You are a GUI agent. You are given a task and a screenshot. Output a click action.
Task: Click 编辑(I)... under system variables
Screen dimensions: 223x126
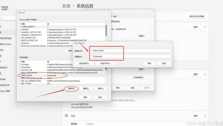[86, 88]
